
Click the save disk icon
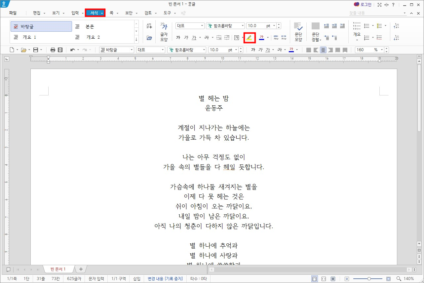pos(35,50)
